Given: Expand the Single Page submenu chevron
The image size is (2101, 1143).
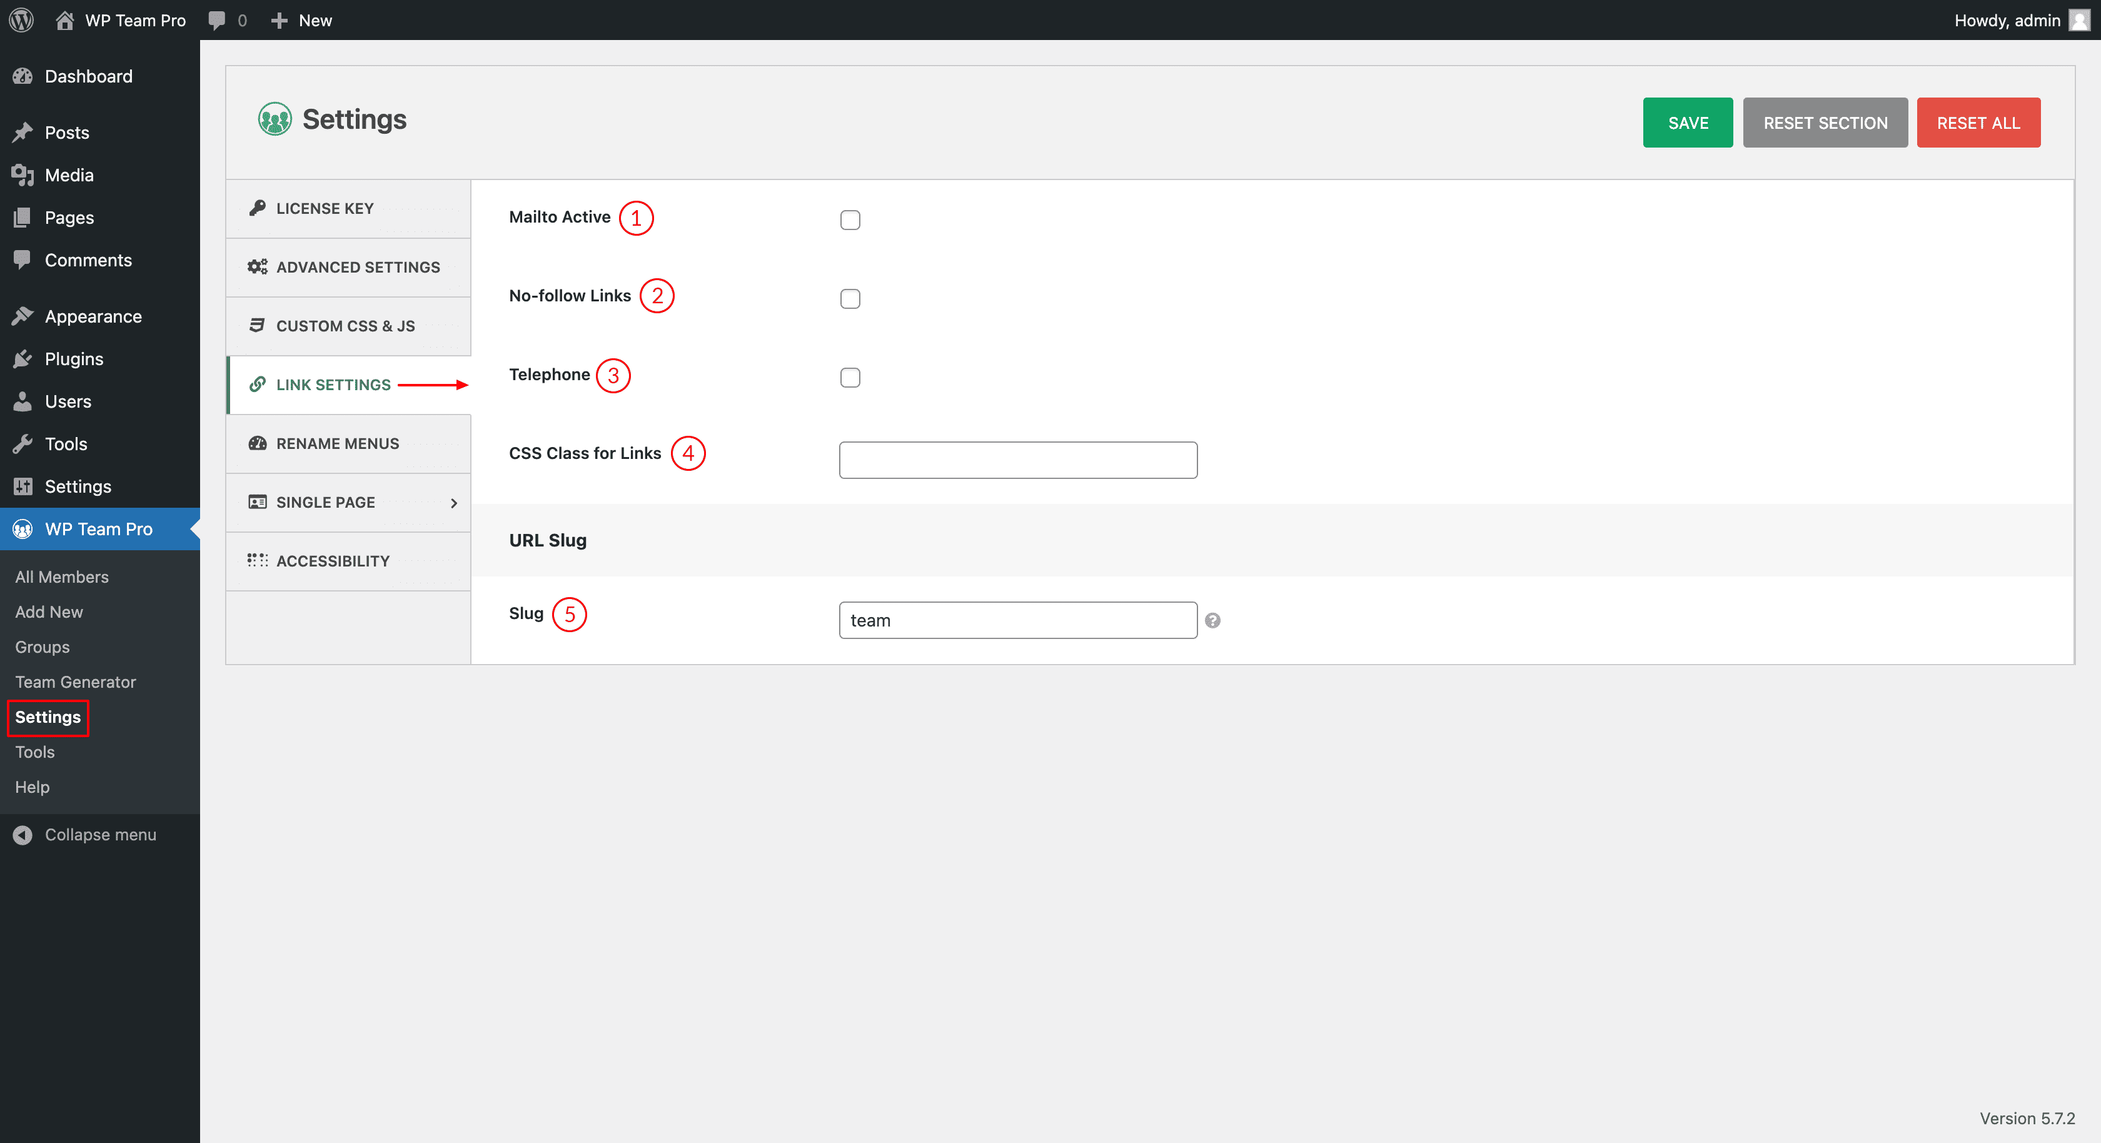Looking at the screenshot, I should click(x=453, y=503).
